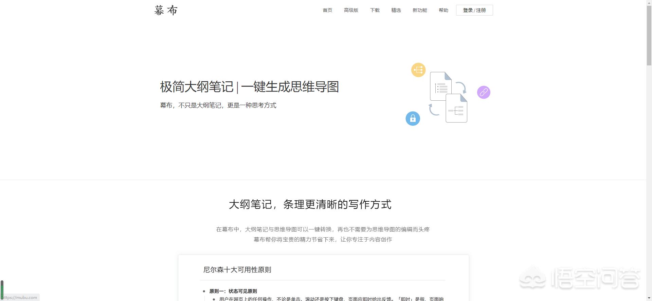This screenshot has height=301, width=652.
Task: Go to the 下载 page
Action: pyautogui.click(x=375, y=10)
